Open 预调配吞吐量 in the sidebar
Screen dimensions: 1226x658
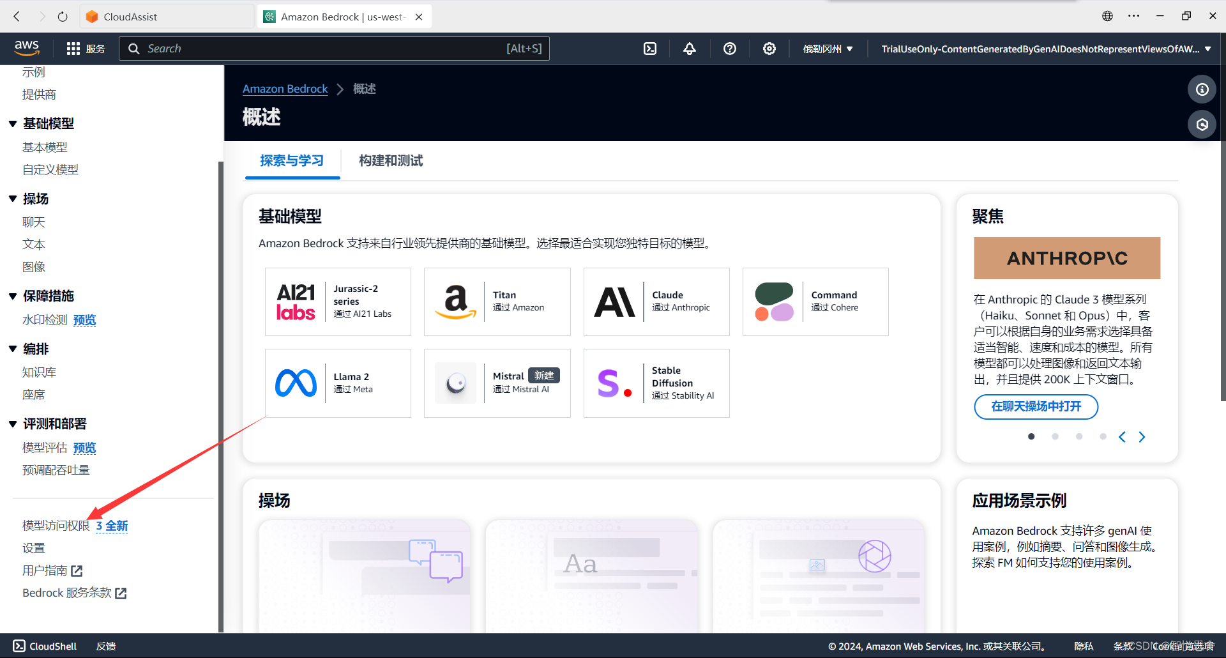point(56,470)
